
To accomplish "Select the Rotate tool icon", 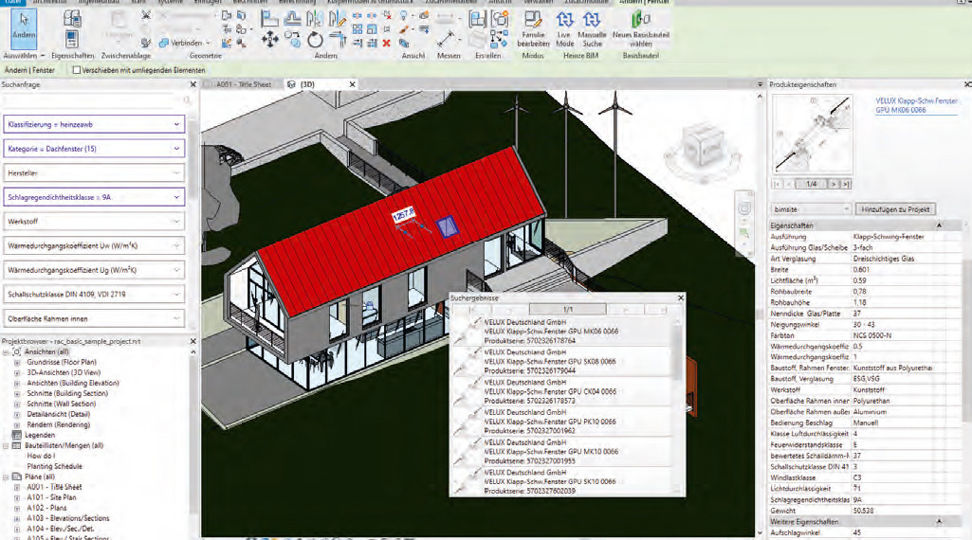I will coord(316,40).
